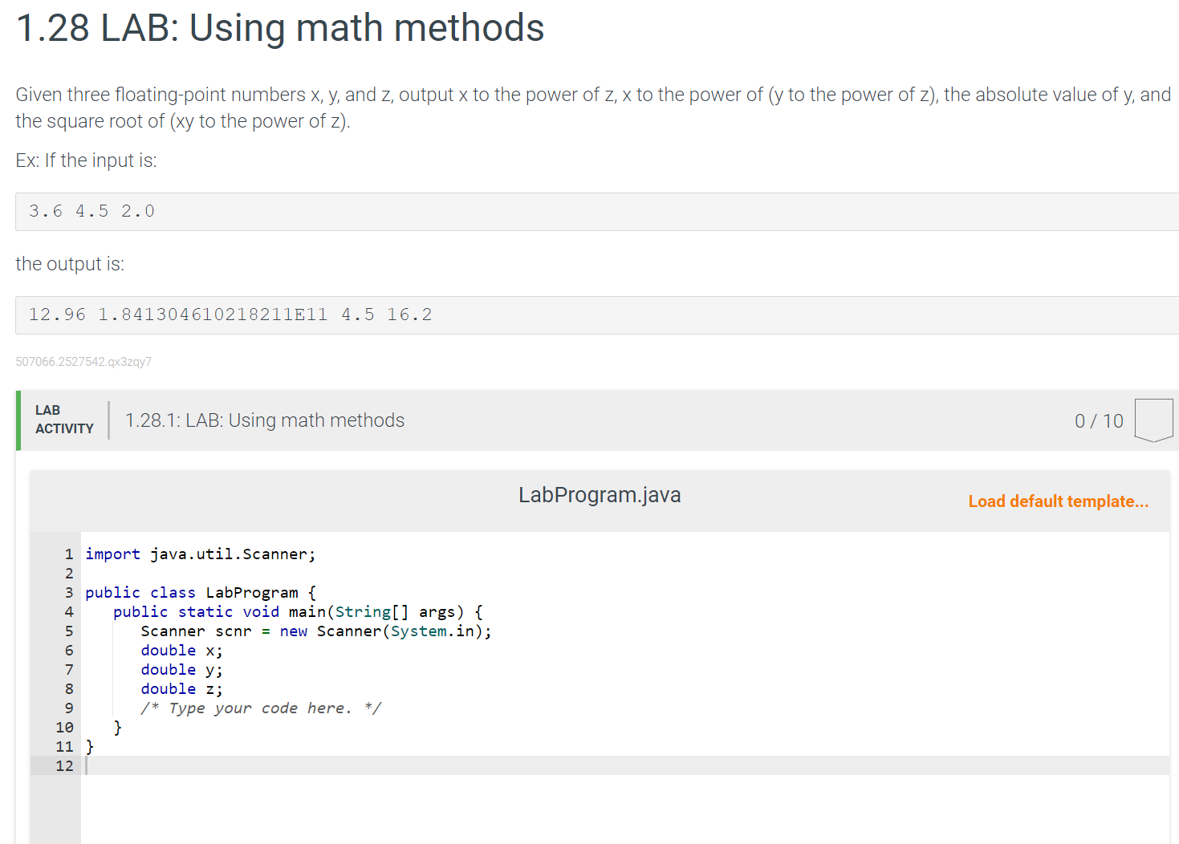Click the public class LabProgram line
The height and width of the screenshot is (844, 1179).
[201, 592]
